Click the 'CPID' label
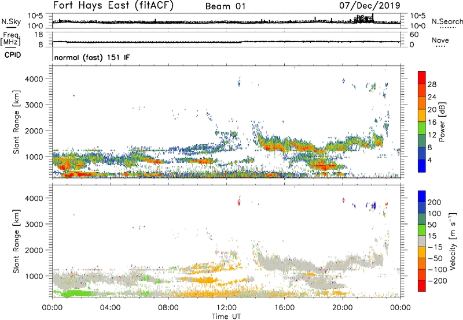 coord(13,55)
